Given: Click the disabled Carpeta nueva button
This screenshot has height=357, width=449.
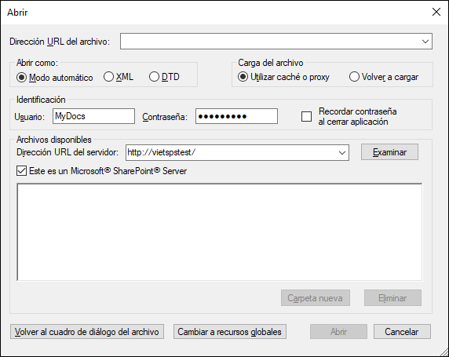Looking at the screenshot, I should (x=316, y=298).
